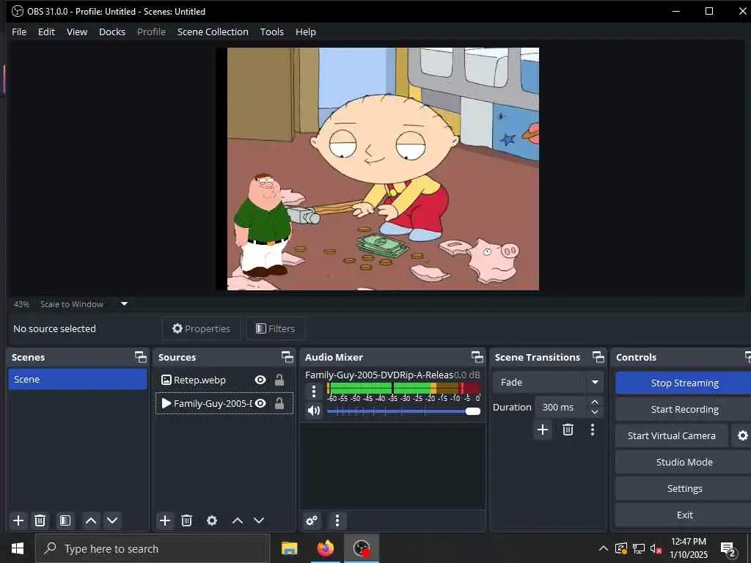The image size is (751, 563).
Task: Move source up arrow in Sources dock
Action: (238, 520)
